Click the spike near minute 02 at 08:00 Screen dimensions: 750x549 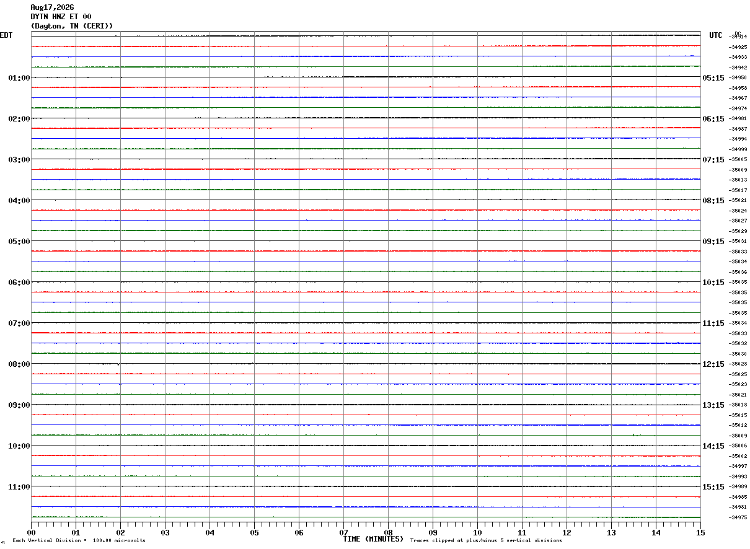(118, 364)
